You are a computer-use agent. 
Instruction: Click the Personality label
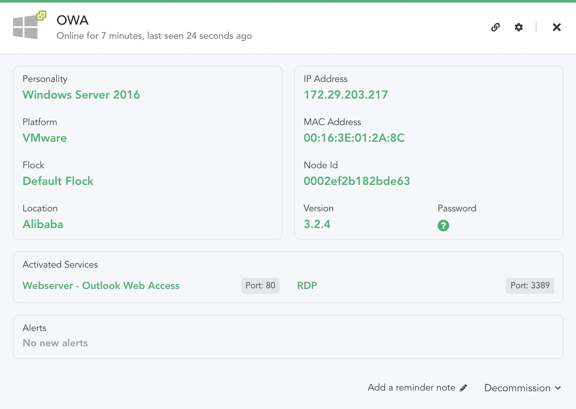point(45,79)
